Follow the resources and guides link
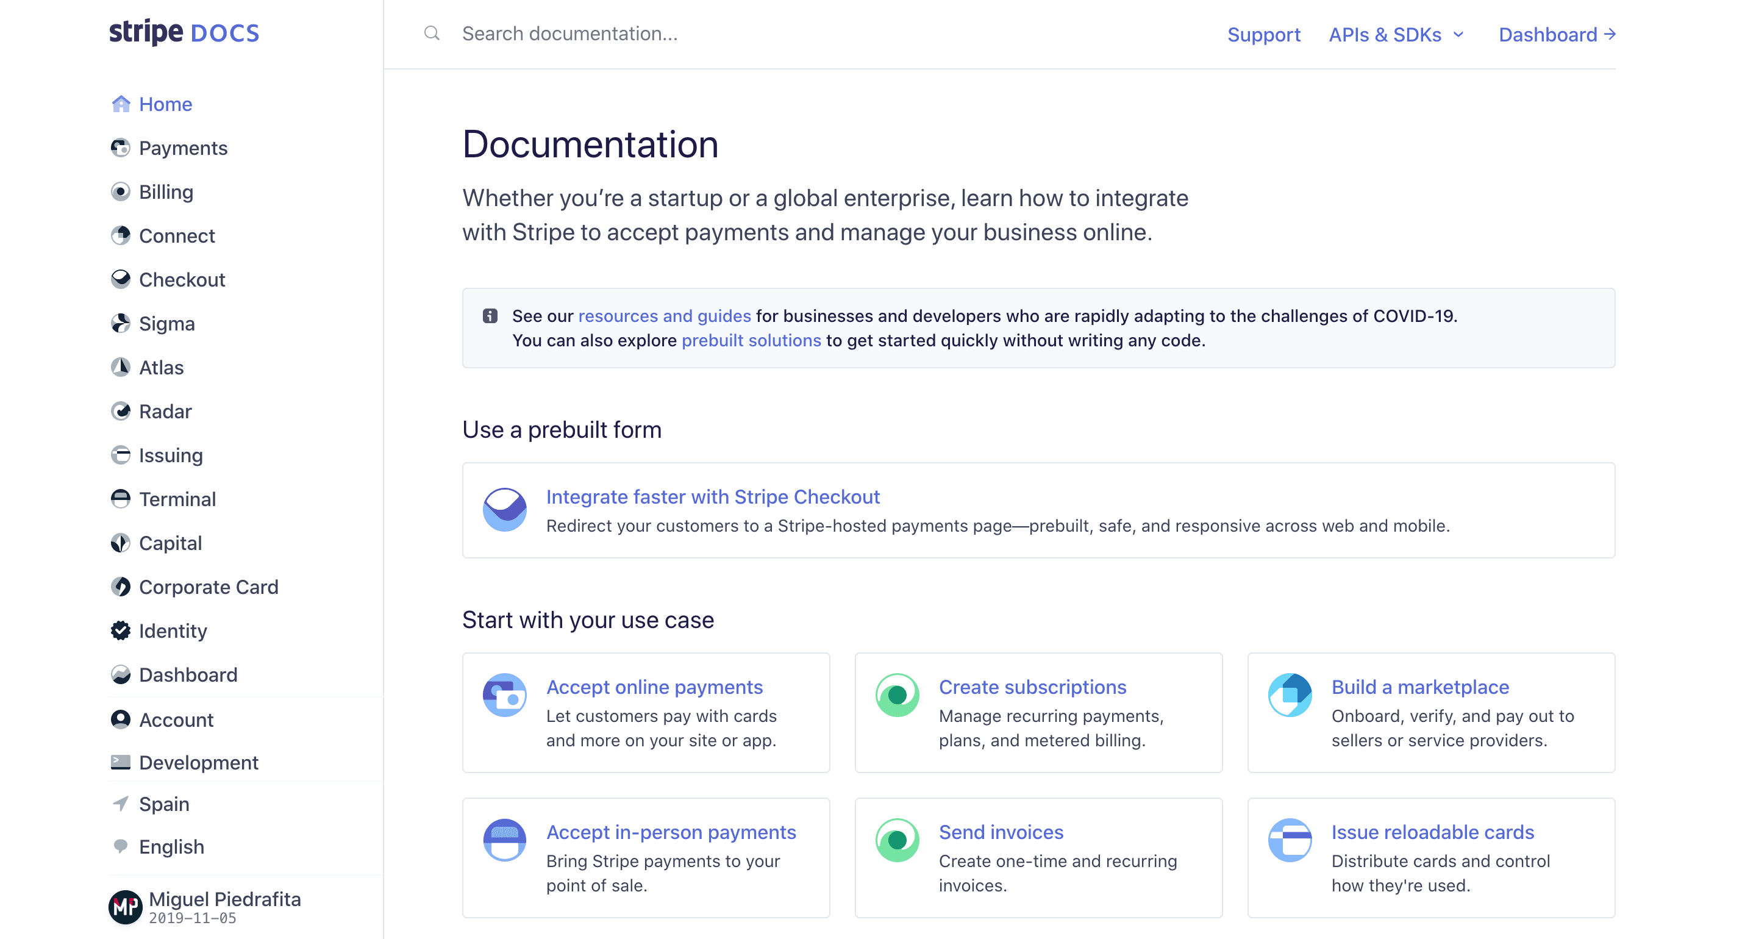This screenshot has height=939, width=1756. pos(665,316)
